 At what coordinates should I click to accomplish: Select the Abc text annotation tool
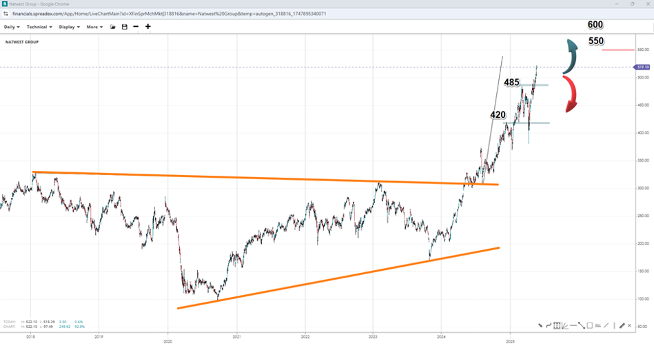click(598, 325)
